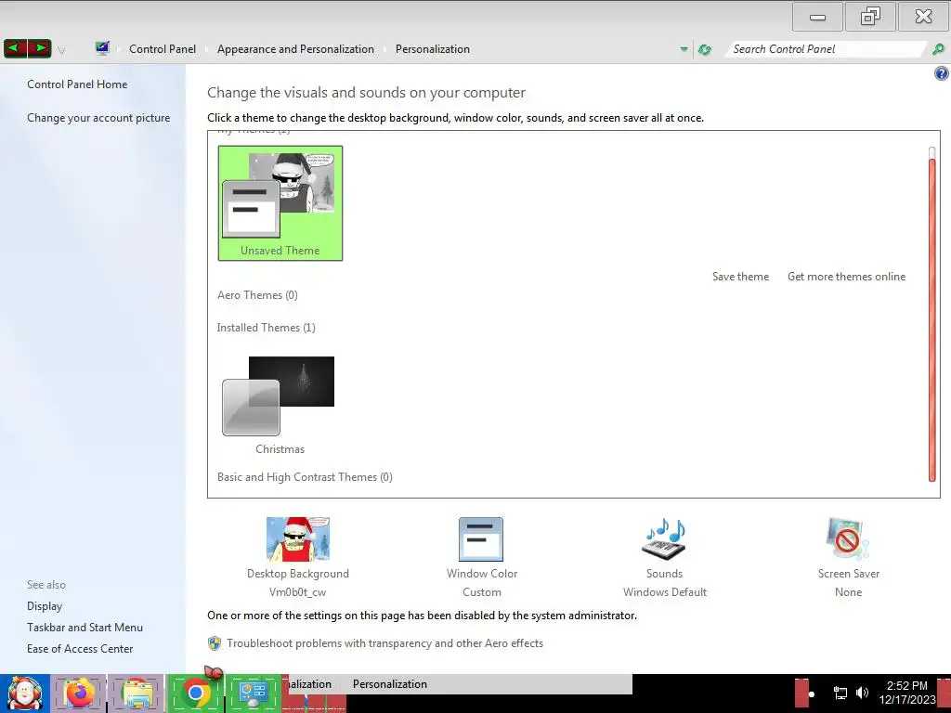Image resolution: width=951 pixels, height=713 pixels.
Task: Go to Control Panel Home
Action: pos(77,84)
